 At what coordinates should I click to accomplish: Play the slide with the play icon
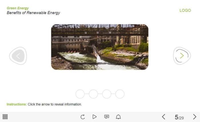pyautogui.click(x=94, y=117)
